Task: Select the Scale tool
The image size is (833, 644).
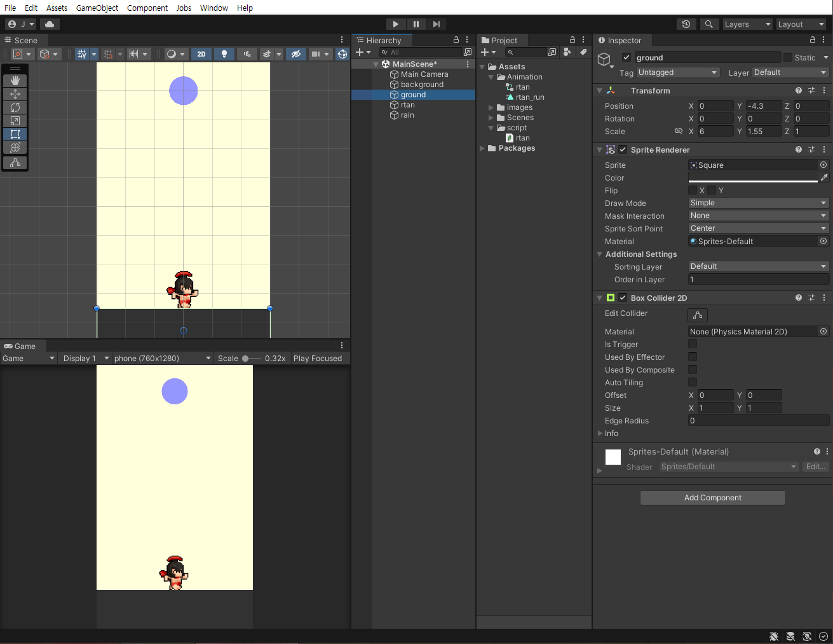Action: 15,121
